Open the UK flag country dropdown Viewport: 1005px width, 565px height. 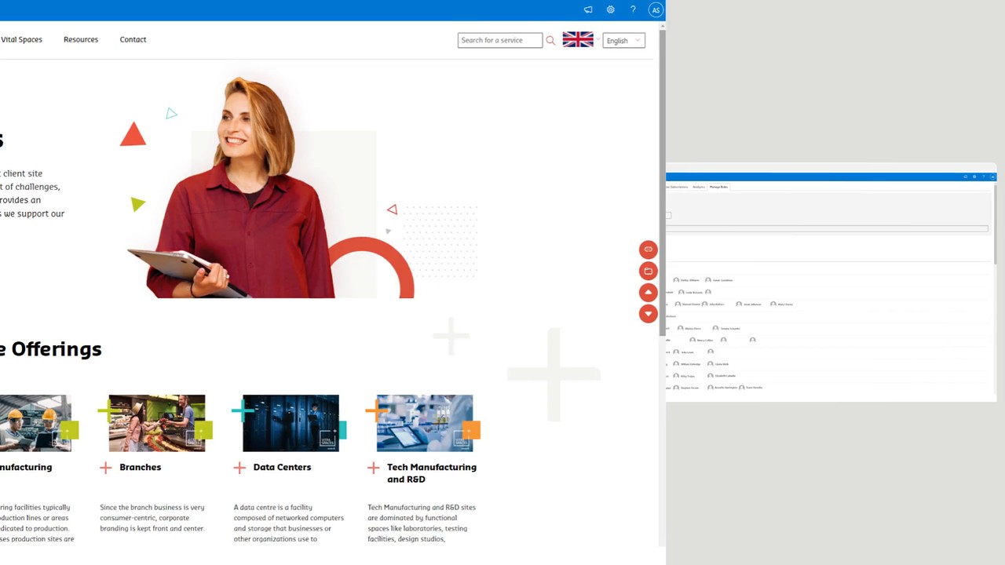(581, 39)
